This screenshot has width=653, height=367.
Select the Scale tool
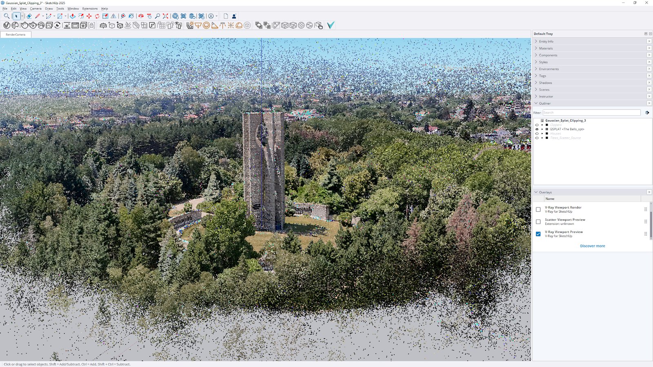(x=105, y=16)
